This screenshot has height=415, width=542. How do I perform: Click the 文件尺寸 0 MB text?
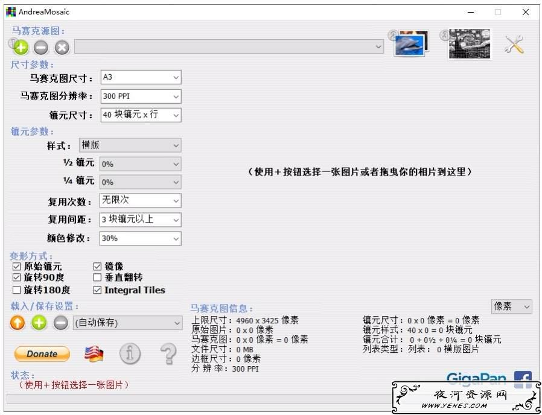pos(222,349)
